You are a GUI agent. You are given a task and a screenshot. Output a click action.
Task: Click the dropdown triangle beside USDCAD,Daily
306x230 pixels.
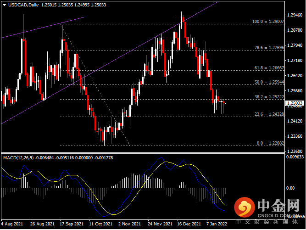(x=5, y=5)
